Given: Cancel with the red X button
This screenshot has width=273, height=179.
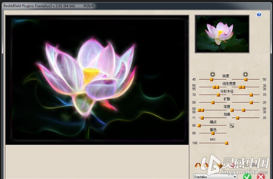Looking at the screenshot, I should 261,176.
